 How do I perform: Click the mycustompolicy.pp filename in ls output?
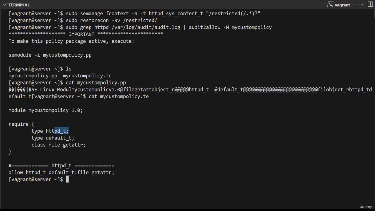pyautogui.click(x=33, y=76)
